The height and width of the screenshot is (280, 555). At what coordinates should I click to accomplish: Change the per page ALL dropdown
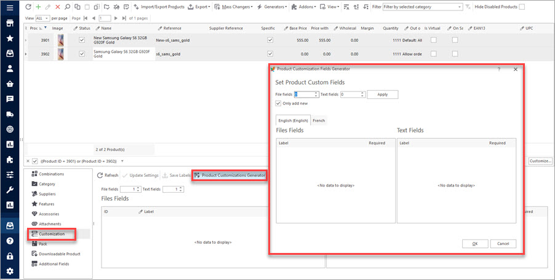pyautogui.click(x=42, y=18)
